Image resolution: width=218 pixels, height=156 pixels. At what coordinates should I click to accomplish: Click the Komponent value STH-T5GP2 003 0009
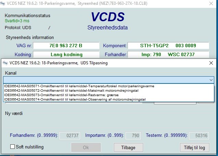click(x=168, y=45)
